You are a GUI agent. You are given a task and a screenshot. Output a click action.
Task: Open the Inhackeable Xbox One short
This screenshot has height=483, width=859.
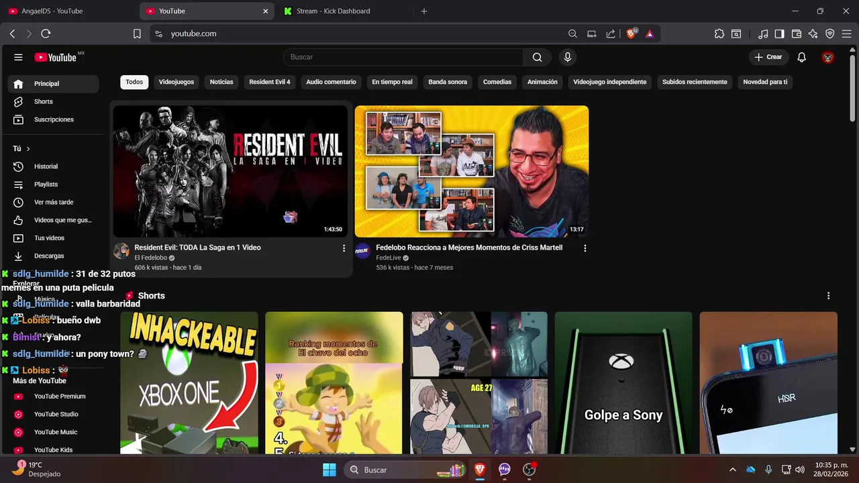(189, 382)
